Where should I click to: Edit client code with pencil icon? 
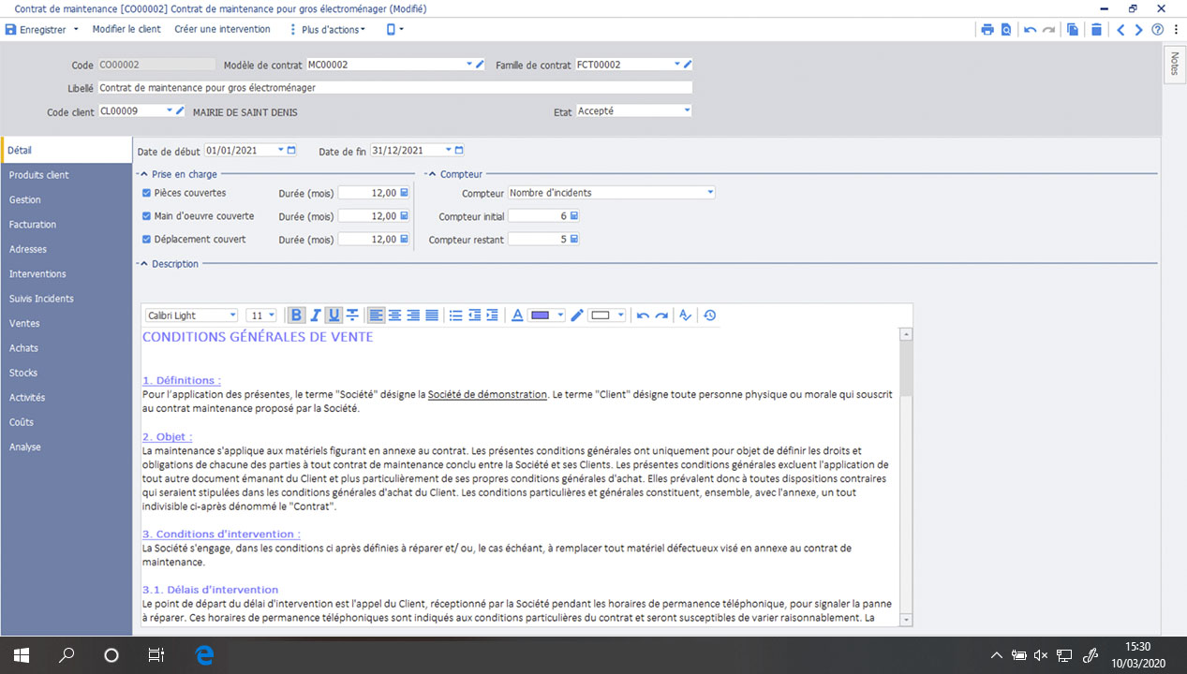[x=180, y=110]
